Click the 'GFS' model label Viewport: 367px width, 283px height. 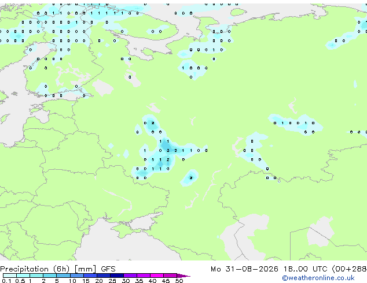pos(108,269)
